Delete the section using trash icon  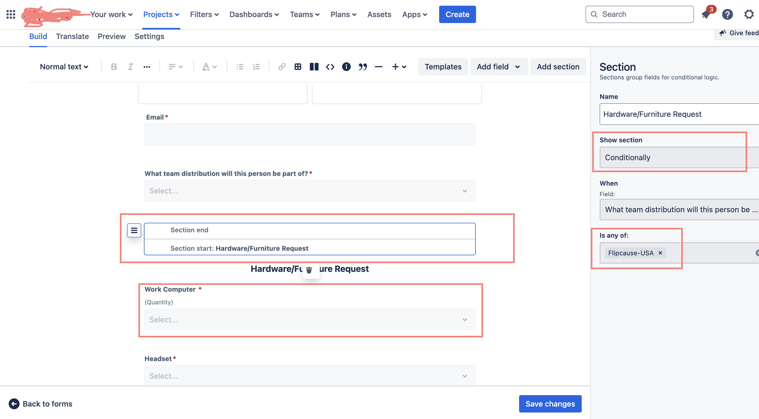click(x=309, y=270)
